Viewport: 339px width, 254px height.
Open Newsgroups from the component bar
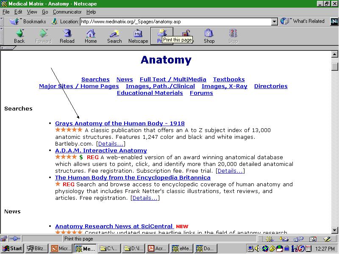299,239
